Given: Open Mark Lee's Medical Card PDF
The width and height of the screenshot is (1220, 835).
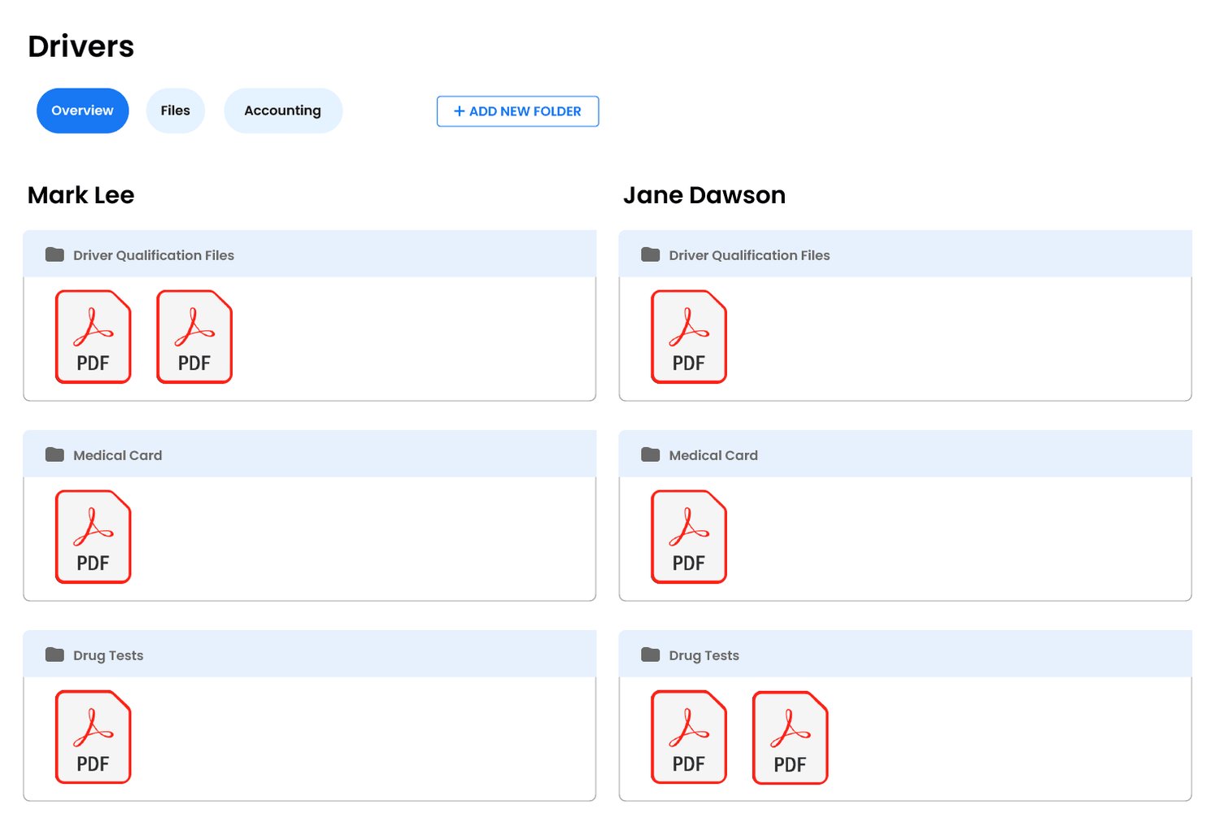Looking at the screenshot, I should coord(93,537).
